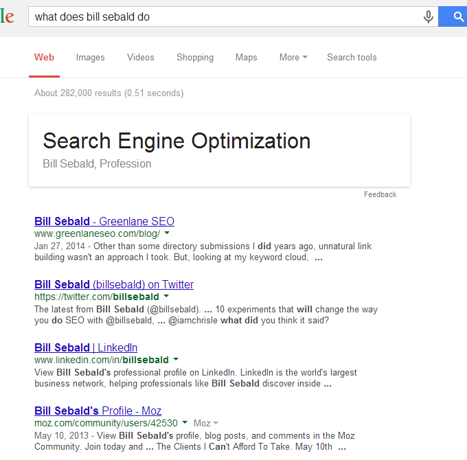
Task: Open Bill Sebald's Profile - Moz link
Action: pyautogui.click(x=98, y=411)
